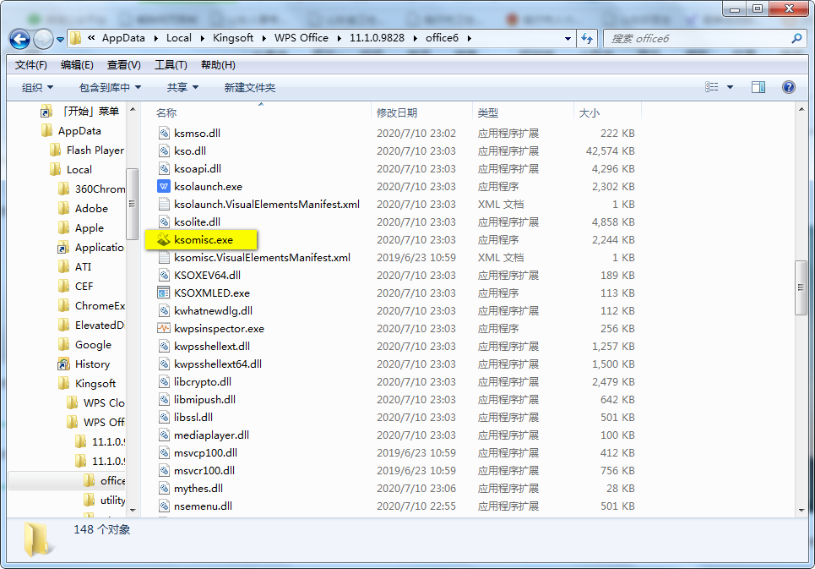Open the address bar history dropdown
This screenshot has height=569, width=815.
pos(568,39)
